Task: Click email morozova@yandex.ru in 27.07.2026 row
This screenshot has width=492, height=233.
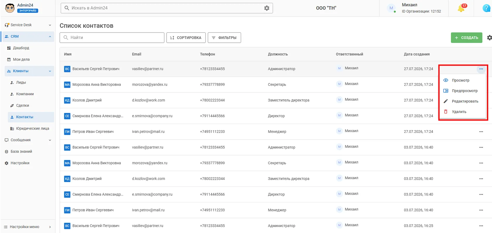Action: (150, 85)
